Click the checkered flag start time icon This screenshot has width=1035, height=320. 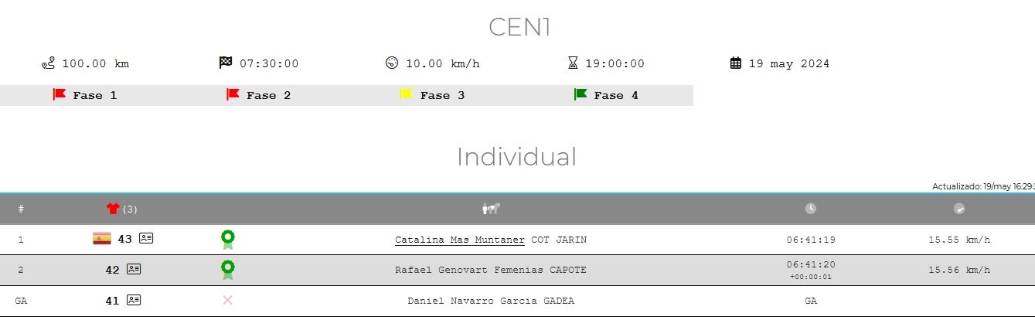point(226,63)
